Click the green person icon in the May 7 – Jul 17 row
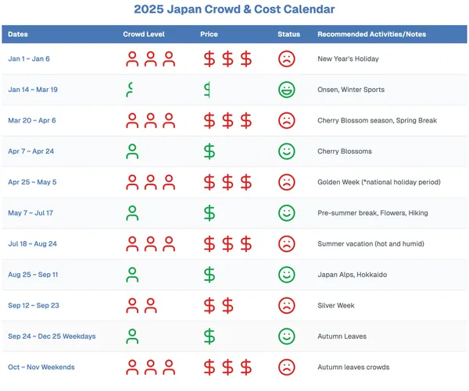 pos(133,213)
